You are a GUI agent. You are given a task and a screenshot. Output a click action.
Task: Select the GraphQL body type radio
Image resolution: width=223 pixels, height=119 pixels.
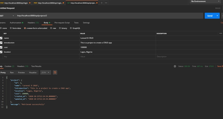tap(71, 28)
